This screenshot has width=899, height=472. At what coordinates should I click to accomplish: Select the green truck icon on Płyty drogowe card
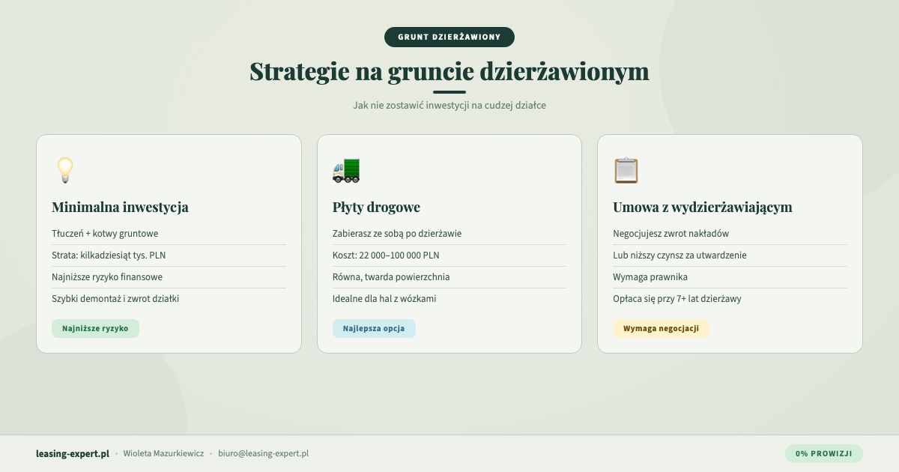(x=346, y=170)
